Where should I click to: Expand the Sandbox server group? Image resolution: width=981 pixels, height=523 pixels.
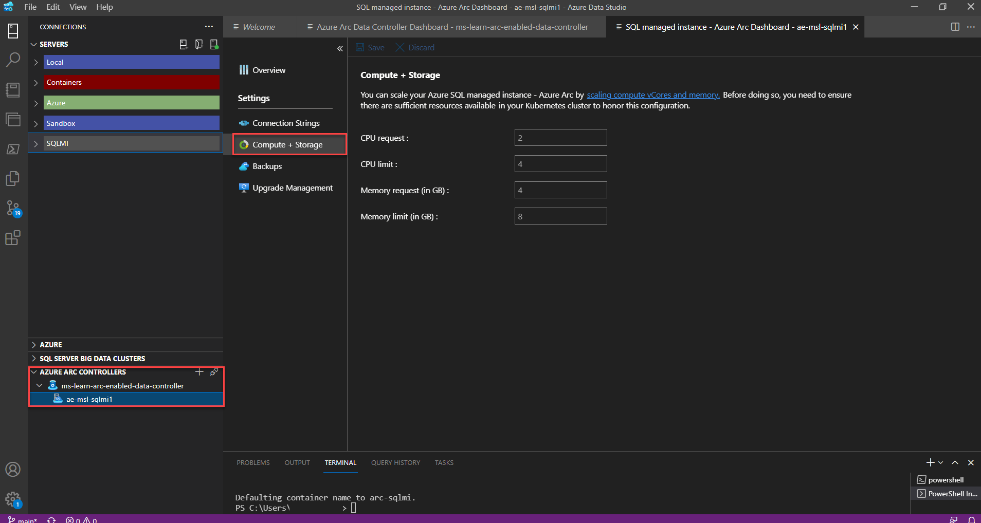tap(35, 123)
